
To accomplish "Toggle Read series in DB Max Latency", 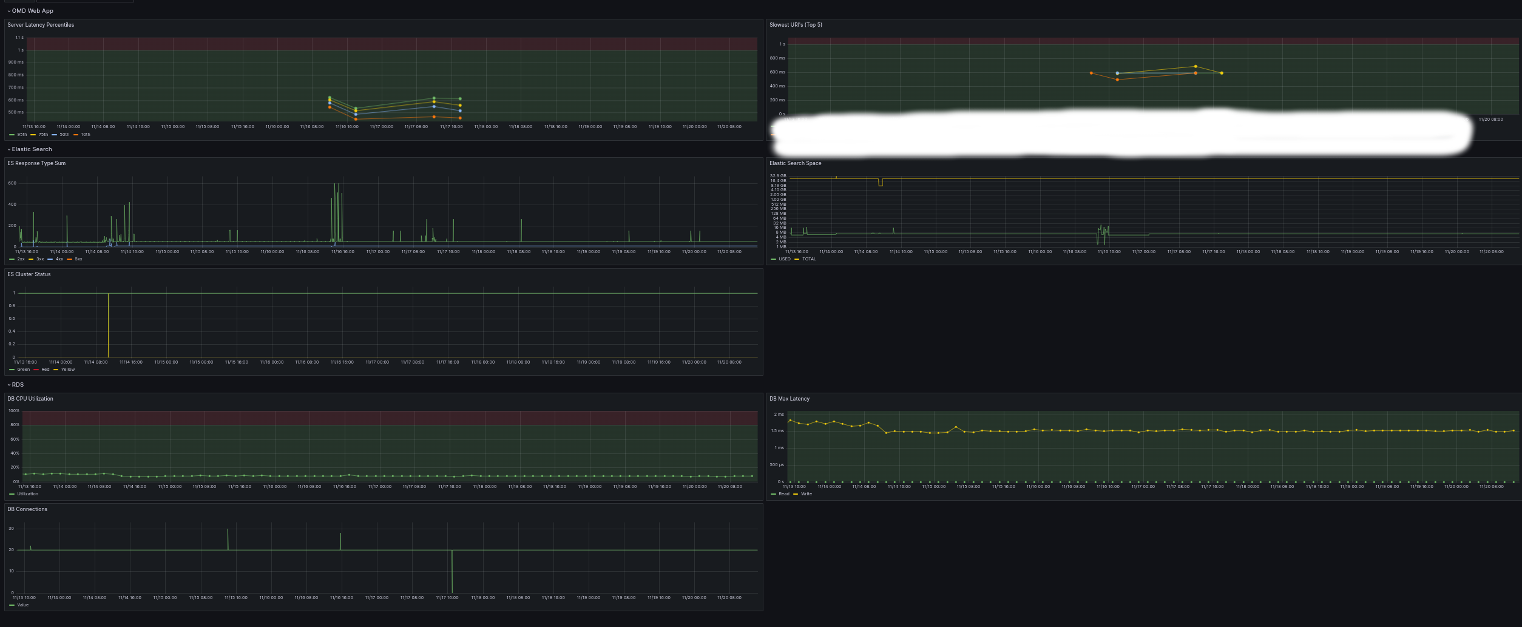I will click(x=784, y=494).
